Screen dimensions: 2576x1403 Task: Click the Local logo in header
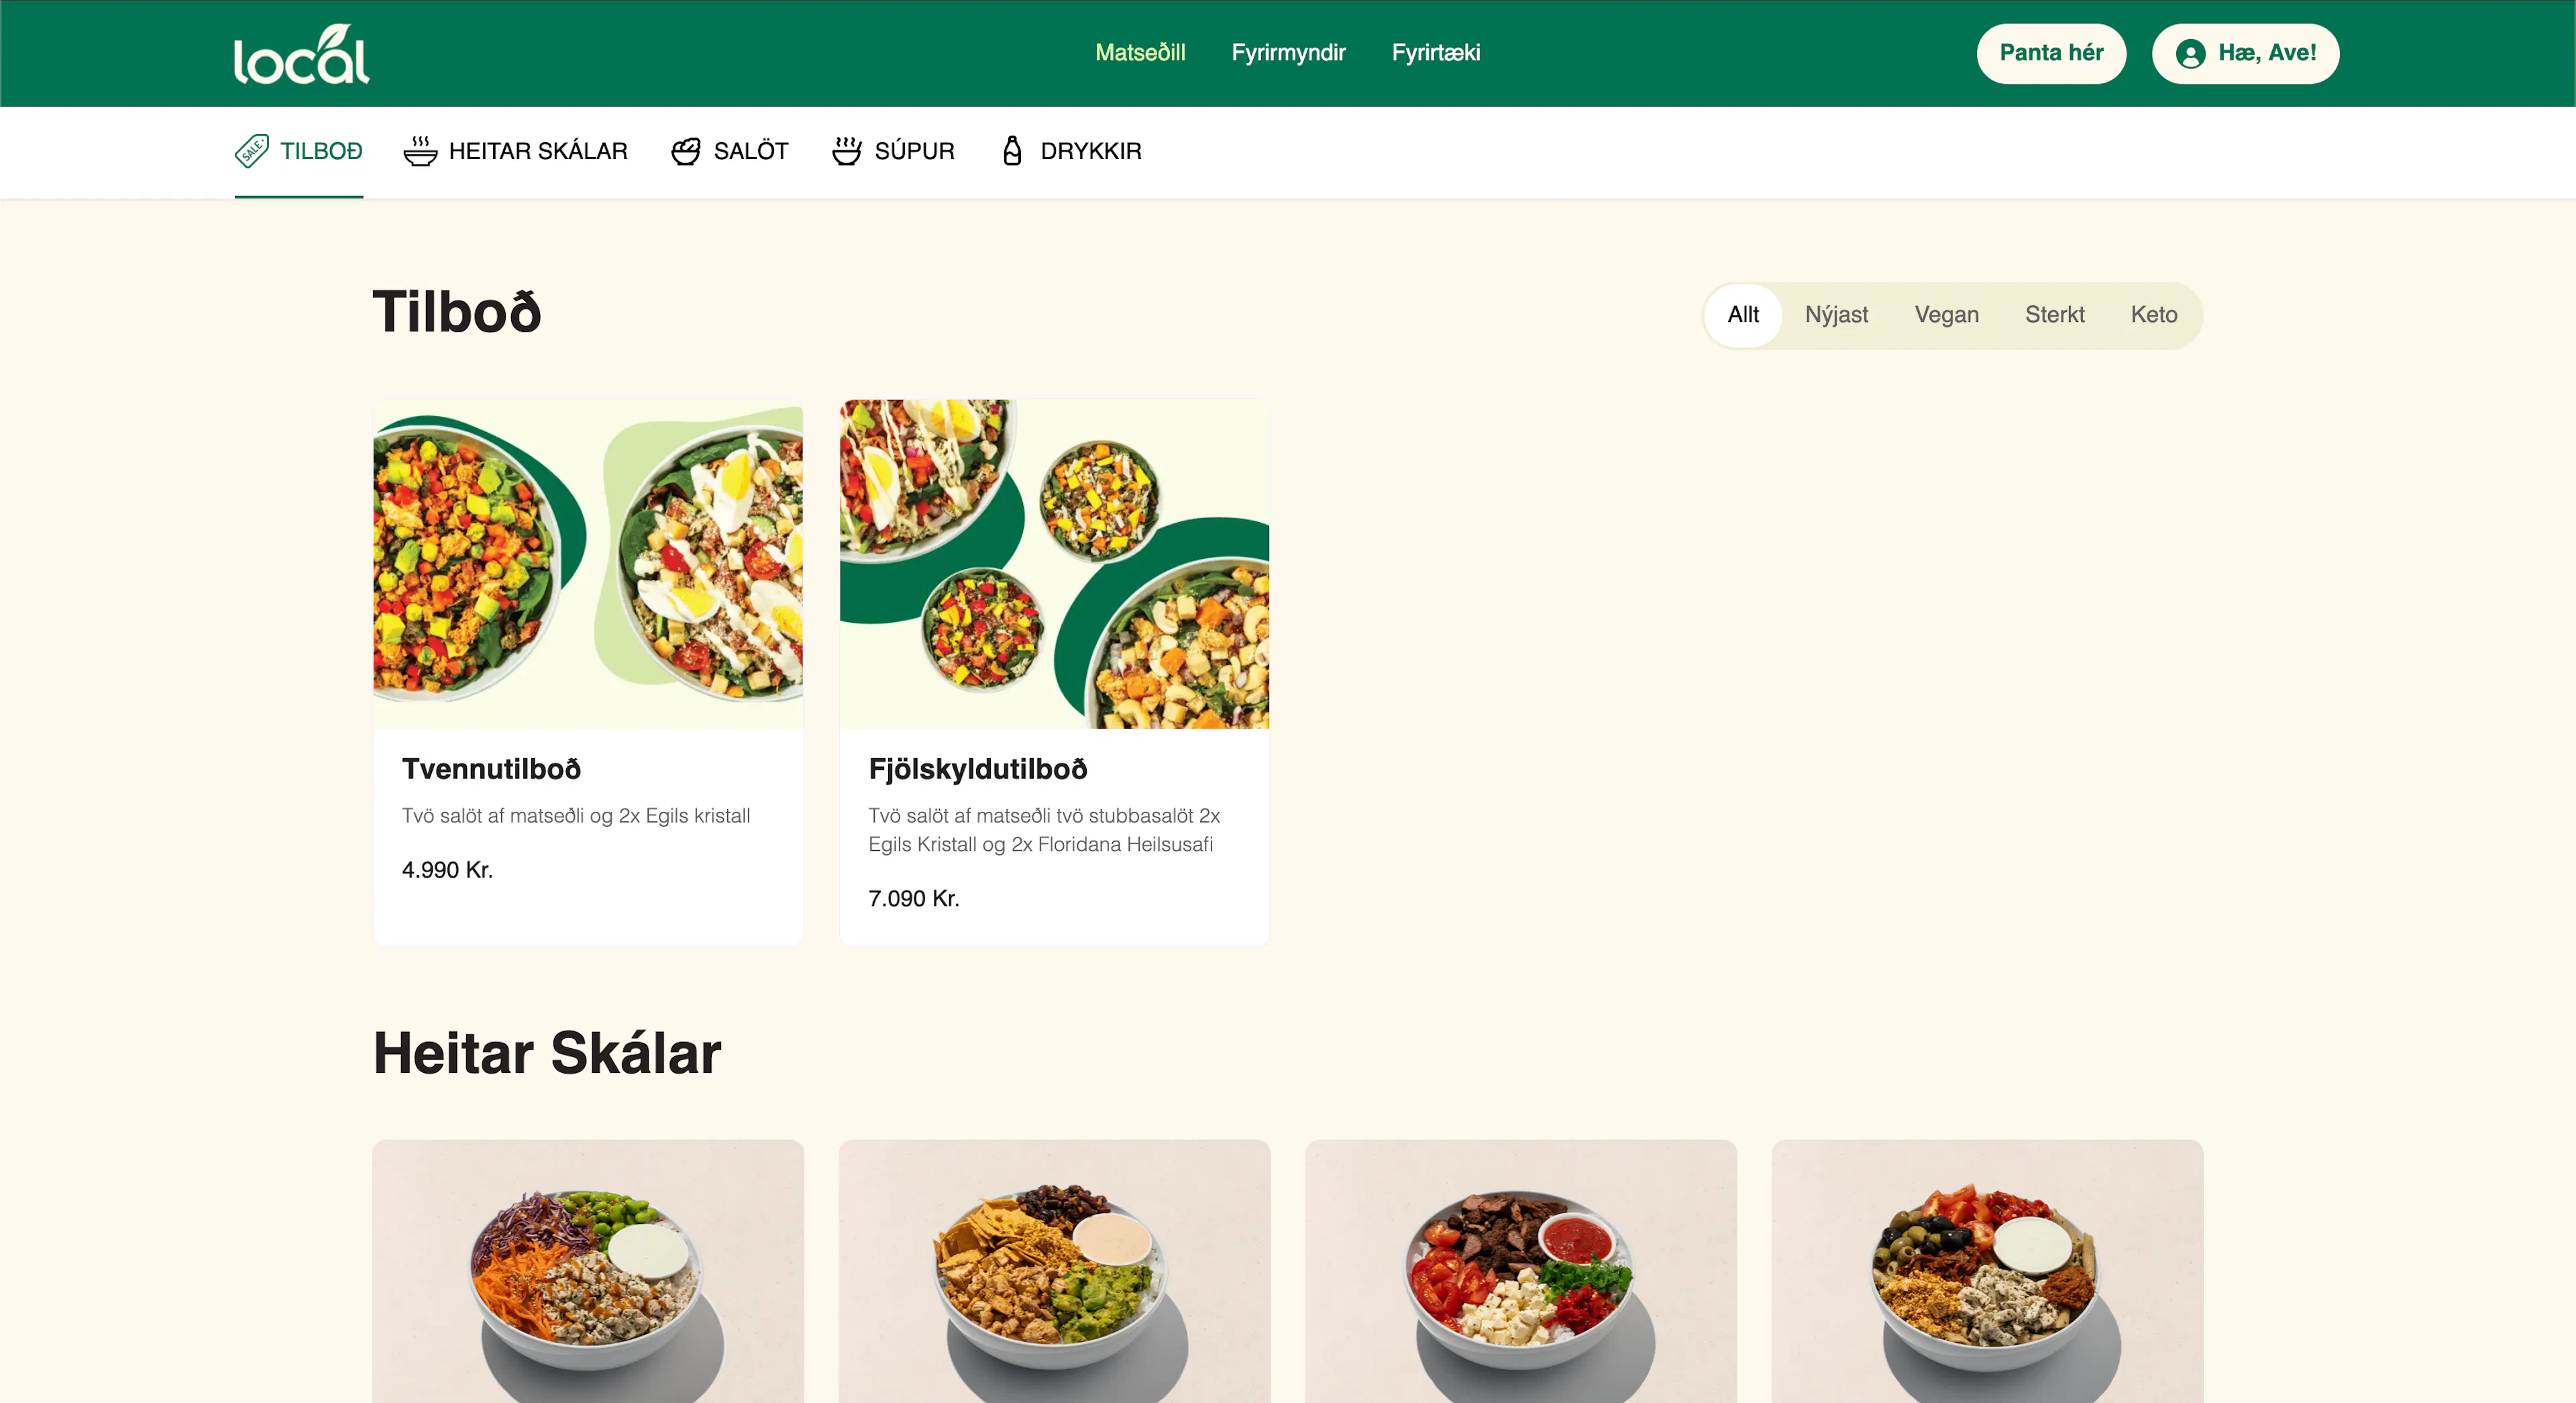click(x=301, y=54)
